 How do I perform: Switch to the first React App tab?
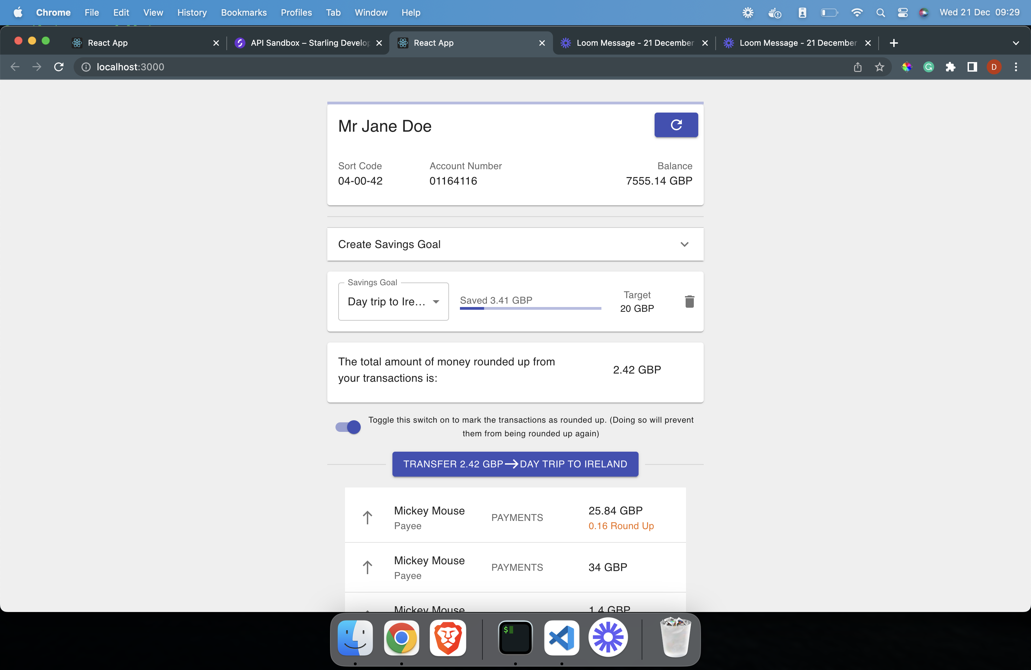pyautogui.click(x=145, y=43)
